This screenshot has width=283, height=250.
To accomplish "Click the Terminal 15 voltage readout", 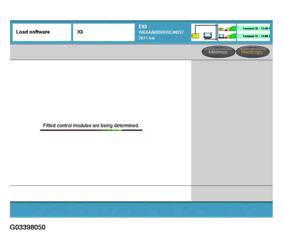I will tap(253, 36).
